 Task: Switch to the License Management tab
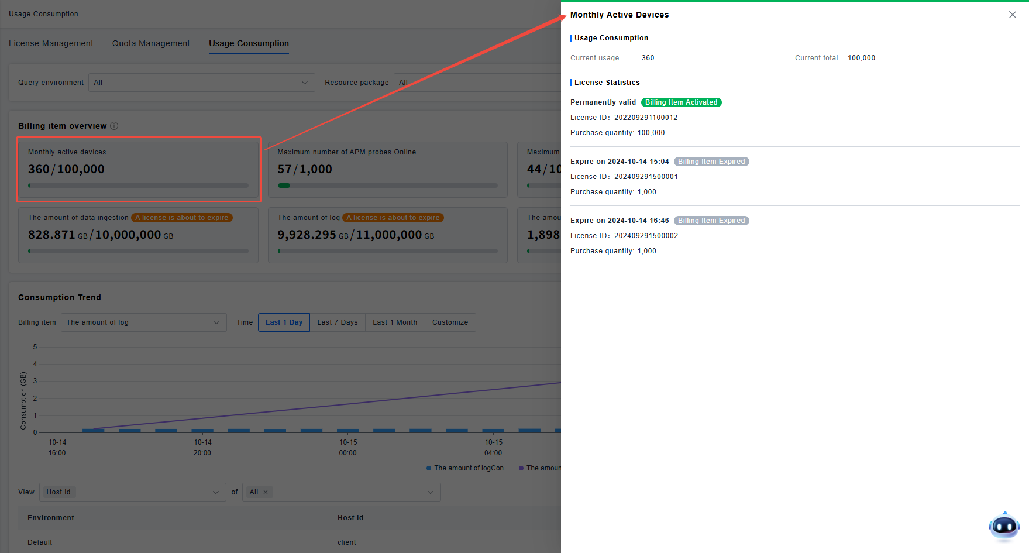[x=51, y=43]
